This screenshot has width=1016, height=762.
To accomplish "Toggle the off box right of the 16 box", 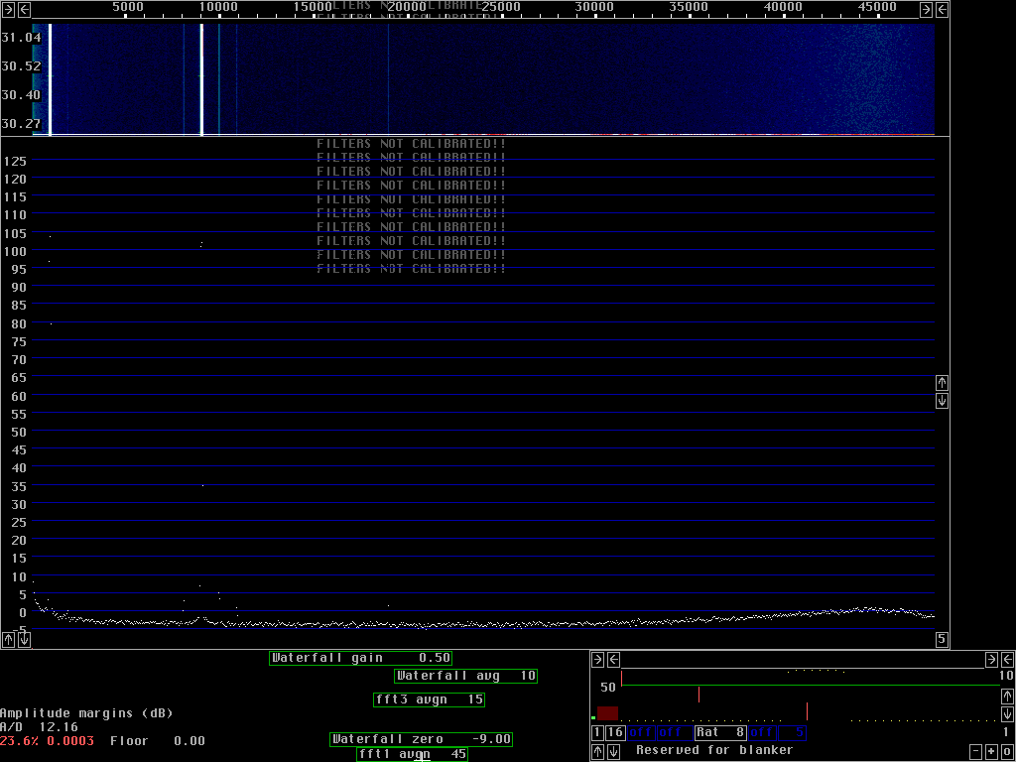I will click(641, 733).
